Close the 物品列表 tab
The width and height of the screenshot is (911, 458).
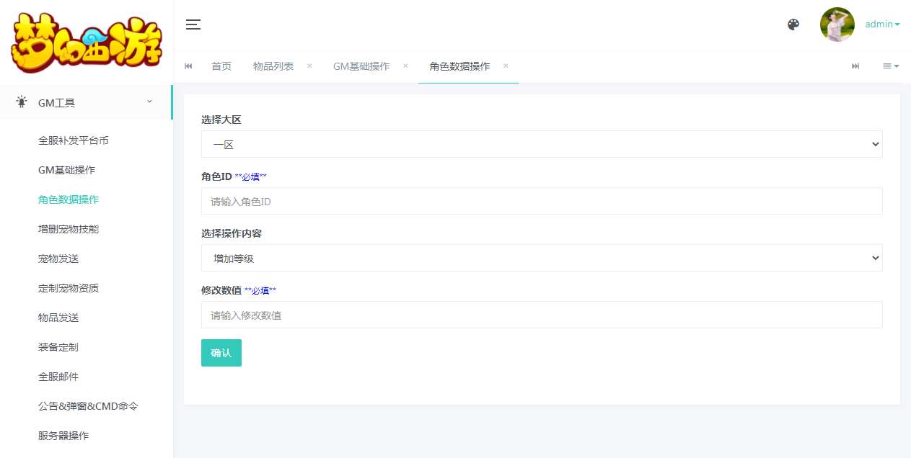pos(309,66)
